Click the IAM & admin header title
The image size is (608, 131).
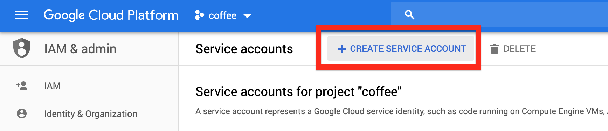coord(80,49)
